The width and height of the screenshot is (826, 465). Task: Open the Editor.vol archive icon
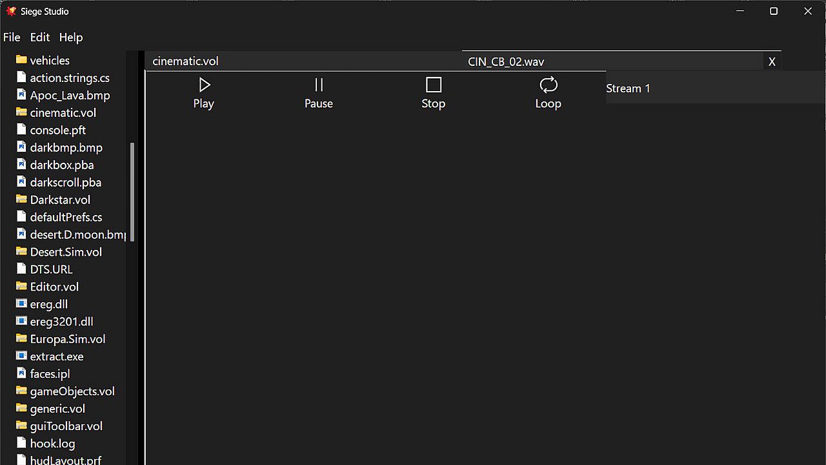[21, 286]
